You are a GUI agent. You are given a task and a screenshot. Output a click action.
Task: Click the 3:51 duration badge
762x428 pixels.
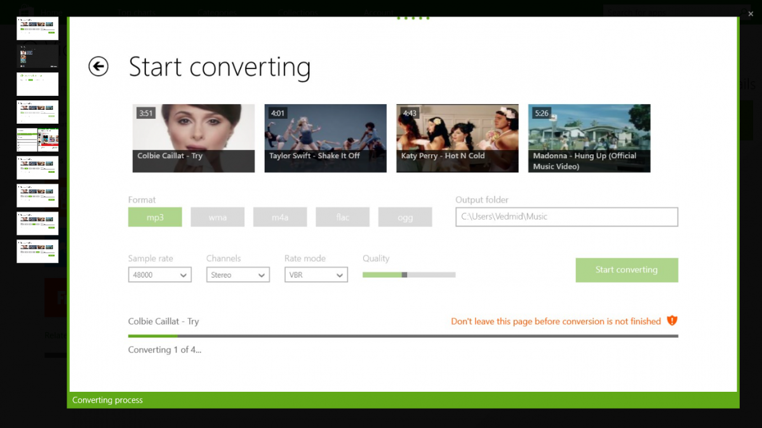click(x=146, y=113)
